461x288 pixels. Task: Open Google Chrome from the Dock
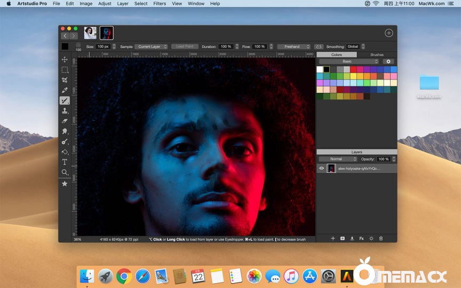click(x=124, y=276)
